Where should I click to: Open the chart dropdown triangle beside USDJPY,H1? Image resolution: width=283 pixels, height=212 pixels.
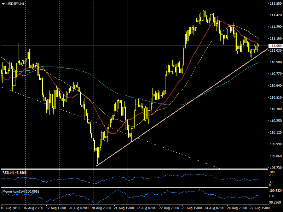[x=3, y=4]
